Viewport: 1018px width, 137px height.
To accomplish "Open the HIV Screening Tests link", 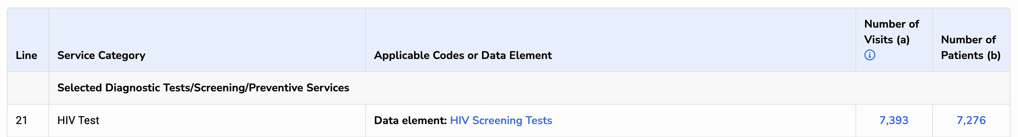I will pyautogui.click(x=501, y=120).
